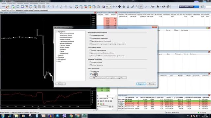Expand the 'Торговля' tree node
The height and width of the screenshot is (118, 211).
pyautogui.click(x=57, y=57)
